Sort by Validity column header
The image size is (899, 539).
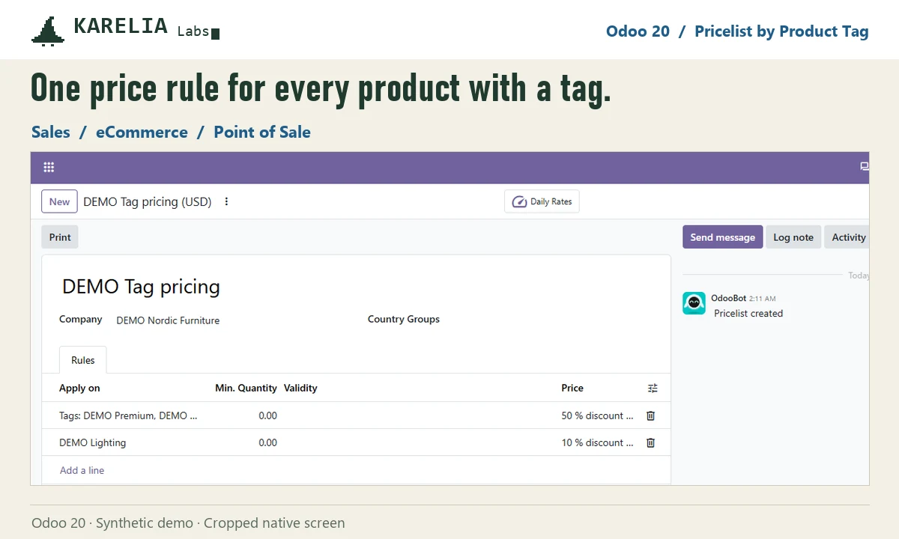300,388
